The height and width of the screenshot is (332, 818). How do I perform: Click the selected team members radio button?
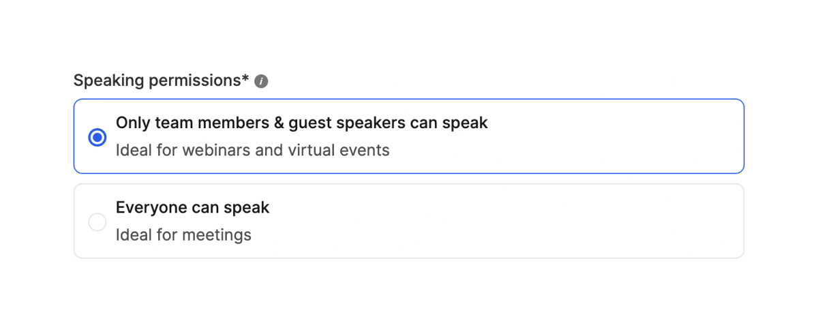[97, 137]
